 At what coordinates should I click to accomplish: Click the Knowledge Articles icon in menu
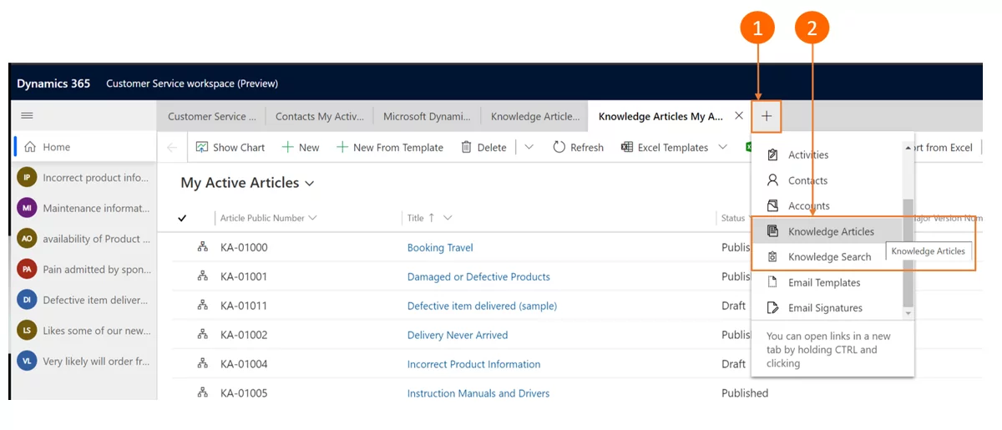pos(772,231)
